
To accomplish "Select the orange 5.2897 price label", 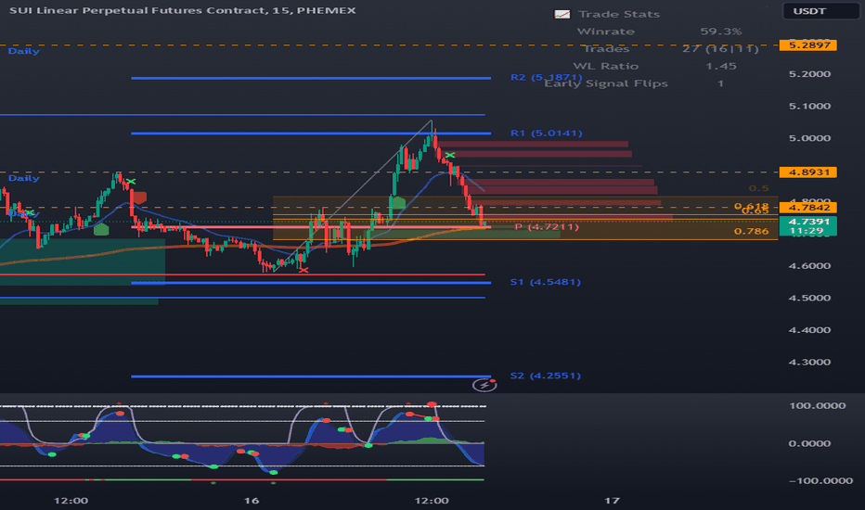I will pyautogui.click(x=807, y=45).
